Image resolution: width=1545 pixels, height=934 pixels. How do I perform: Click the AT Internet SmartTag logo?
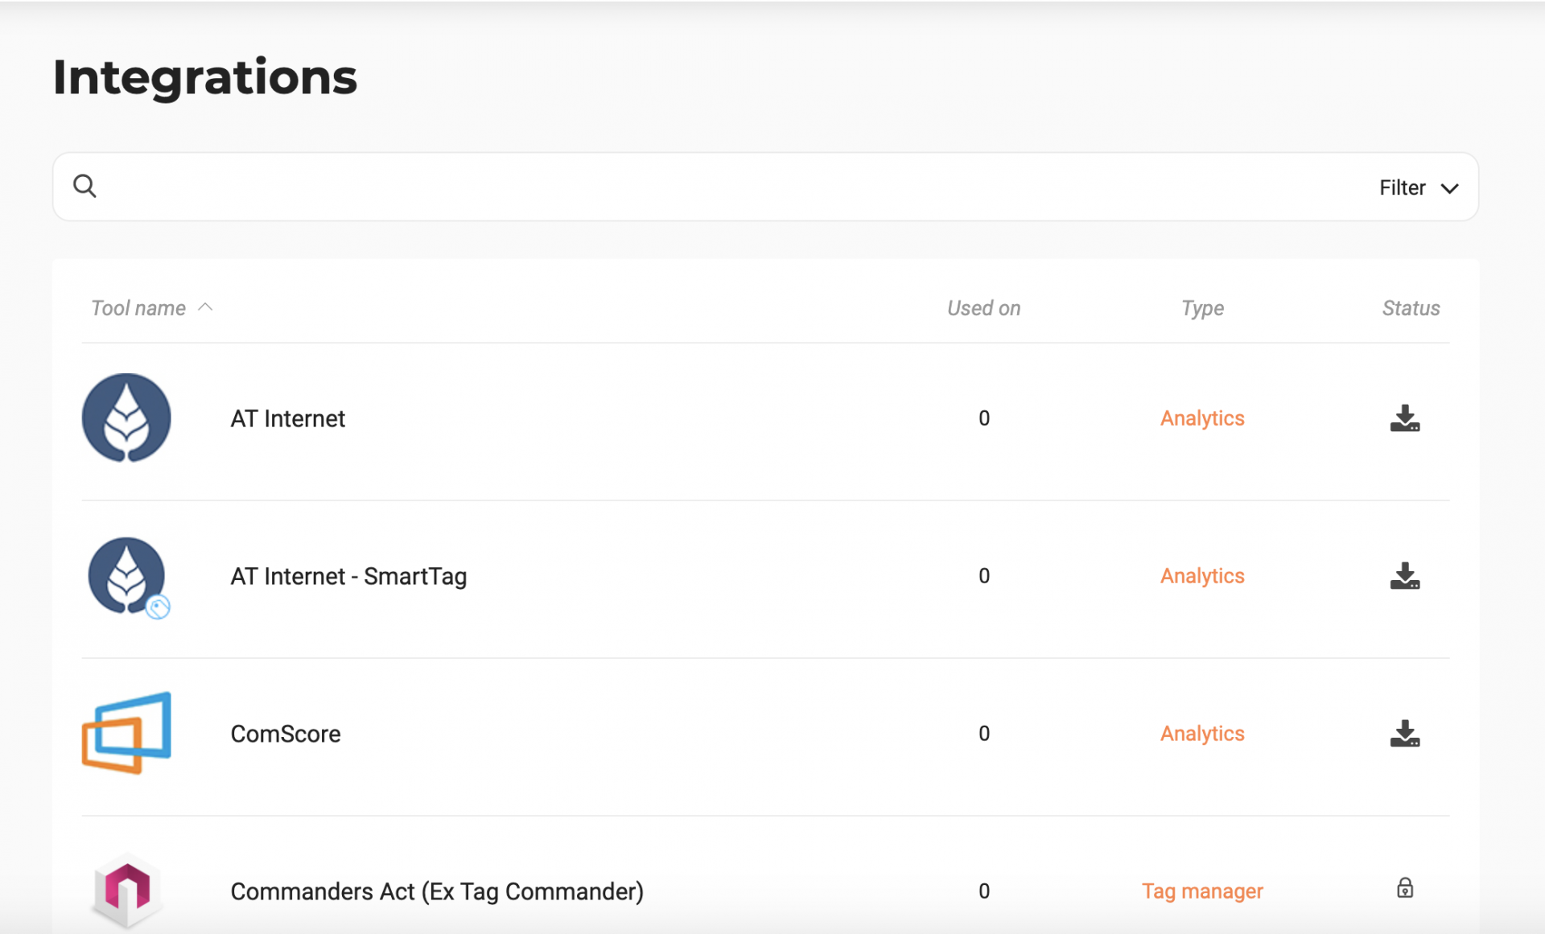click(126, 576)
